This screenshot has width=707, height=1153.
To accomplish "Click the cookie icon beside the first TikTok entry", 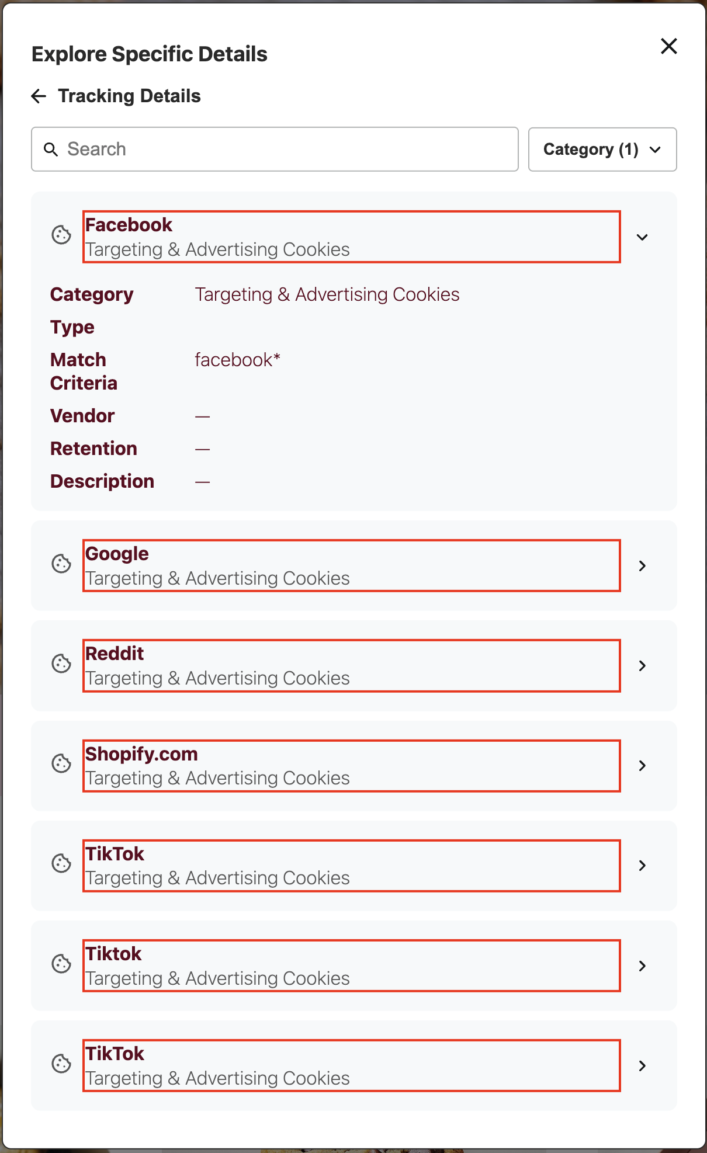I will pos(61,865).
